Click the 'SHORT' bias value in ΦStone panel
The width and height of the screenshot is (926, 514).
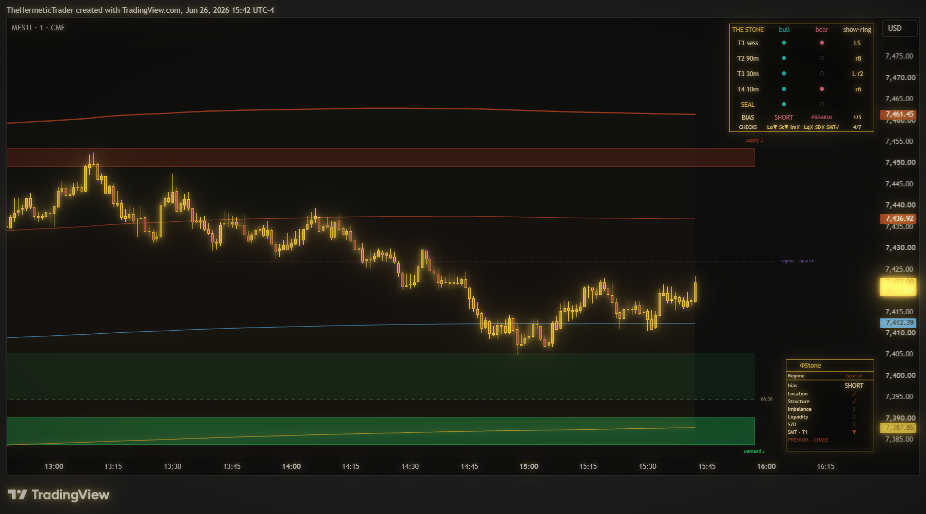[x=854, y=386]
